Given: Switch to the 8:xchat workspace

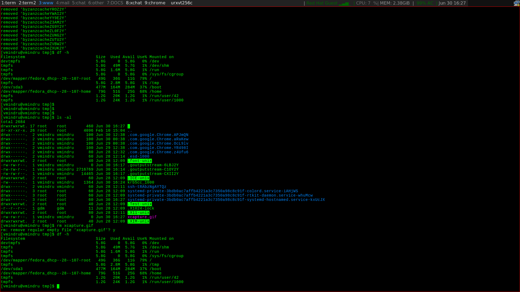Looking at the screenshot, I should (x=134, y=3).
